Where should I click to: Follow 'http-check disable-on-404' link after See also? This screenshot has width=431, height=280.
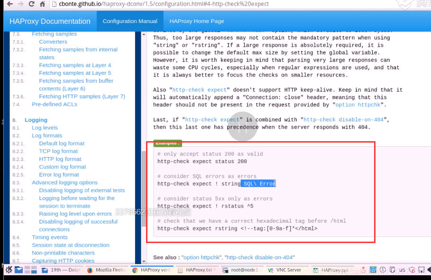[259, 257]
